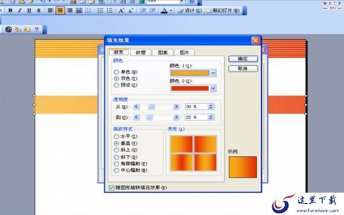Toggle Bold formatting in toolbar
The image size is (344, 215).
click(x=10, y=10)
